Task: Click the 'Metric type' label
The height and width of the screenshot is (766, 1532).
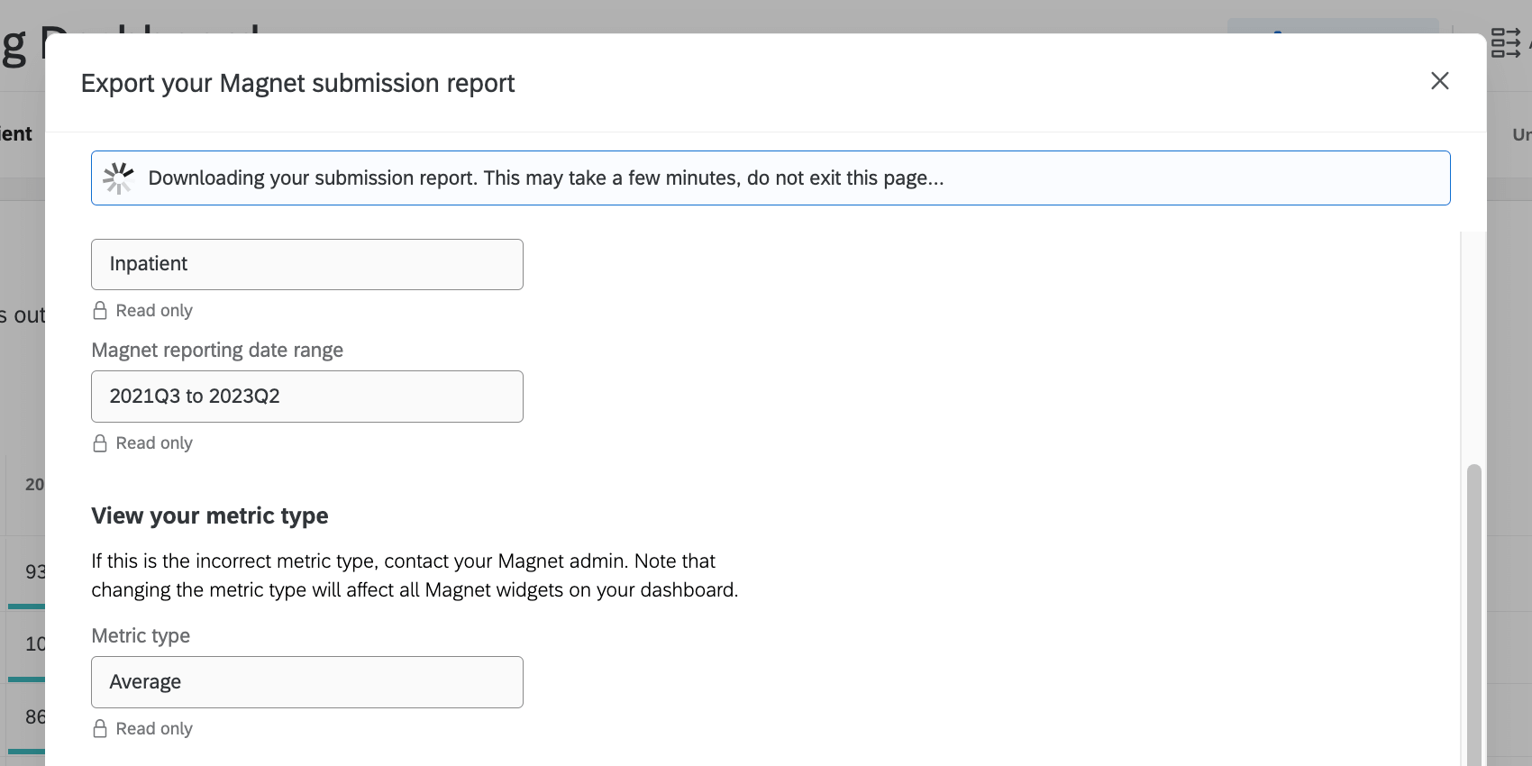Action: 141,635
